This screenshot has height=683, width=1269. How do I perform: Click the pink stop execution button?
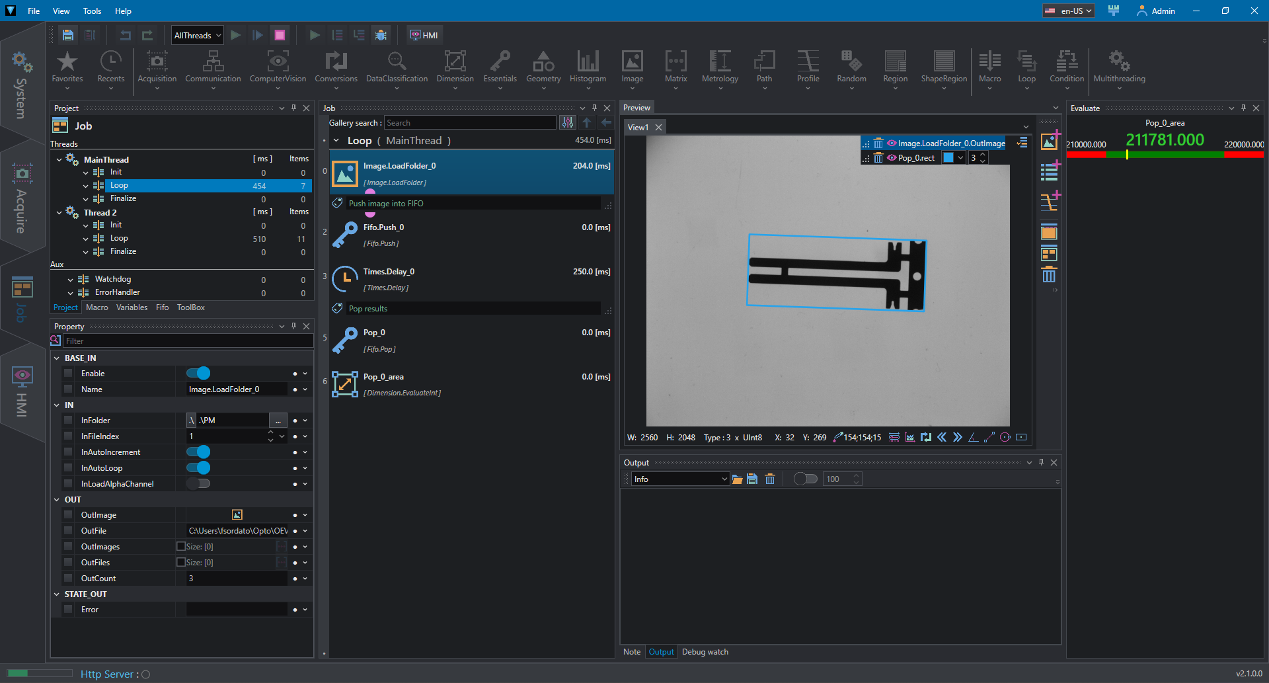pos(280,35)
